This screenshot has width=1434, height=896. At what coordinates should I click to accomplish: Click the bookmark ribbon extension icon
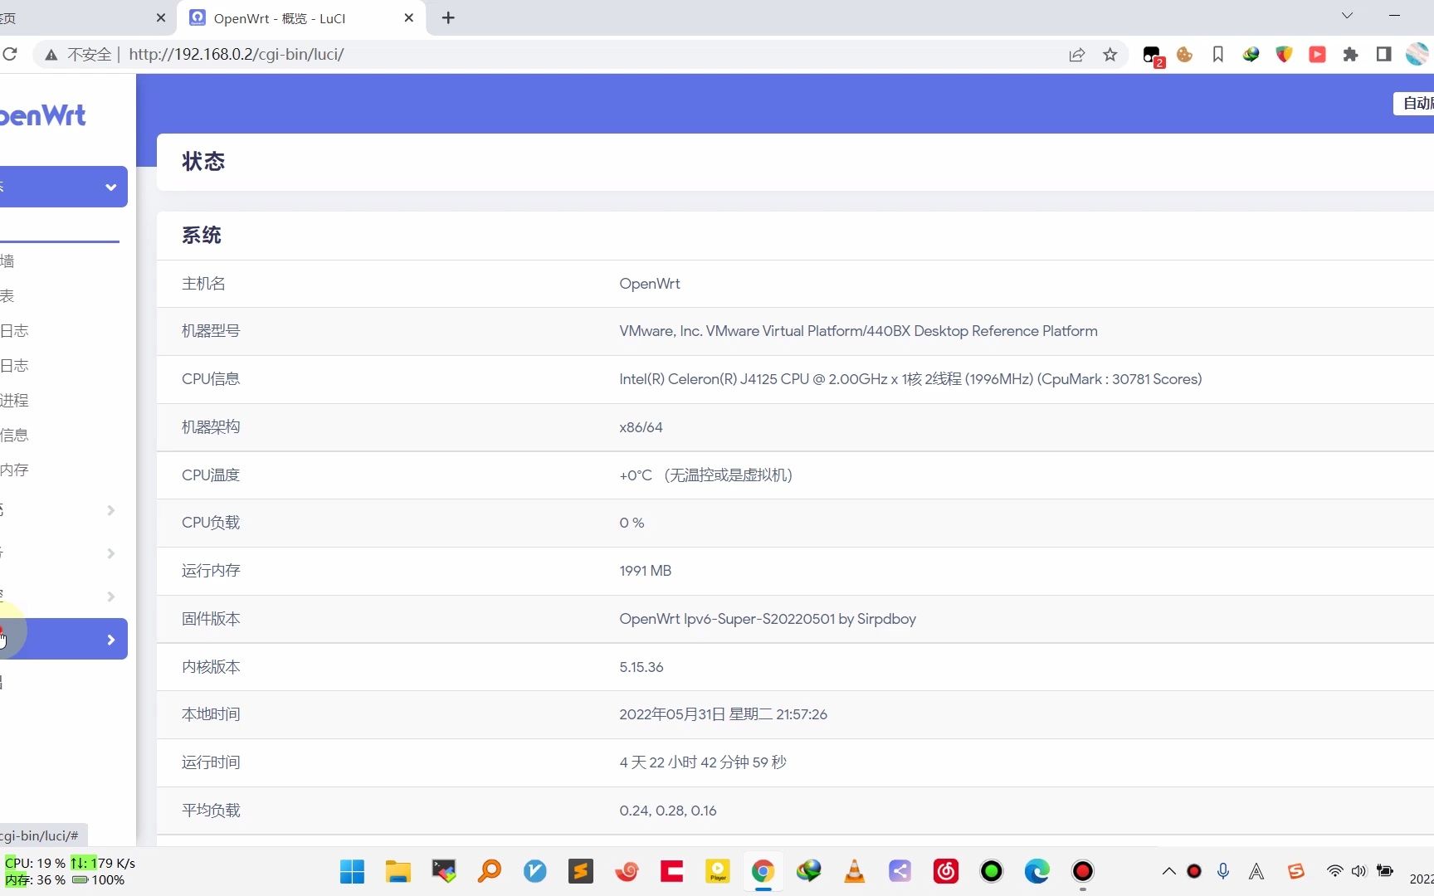click(1217, 55)
